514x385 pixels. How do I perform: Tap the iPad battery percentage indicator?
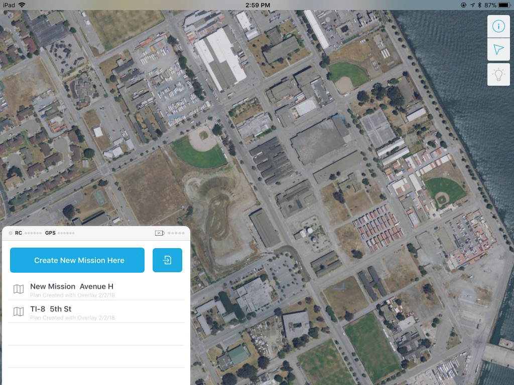click(490, 5)
